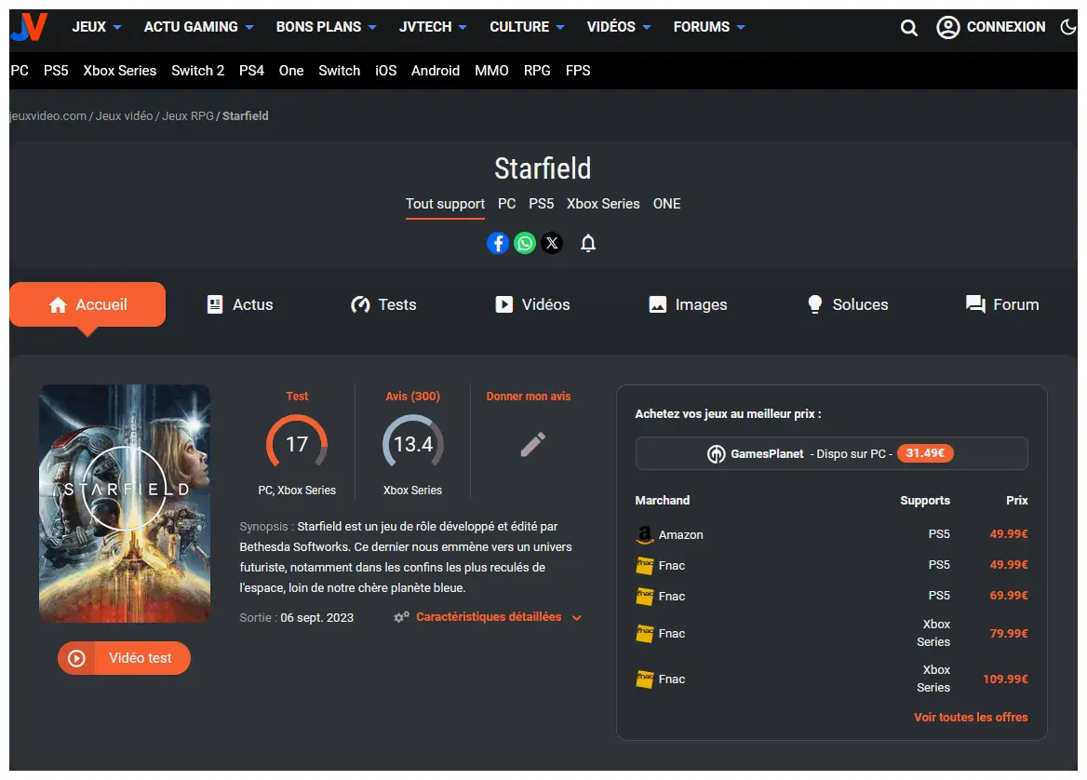Click the test score 17 gauge

coord(297,445)
